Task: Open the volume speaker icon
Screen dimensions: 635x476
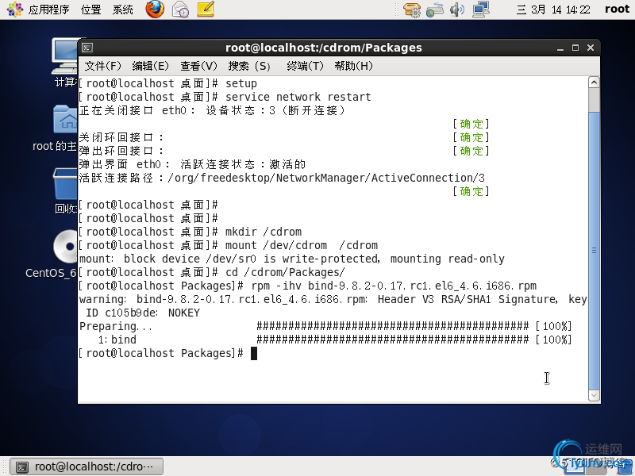Action: point(457,10)
